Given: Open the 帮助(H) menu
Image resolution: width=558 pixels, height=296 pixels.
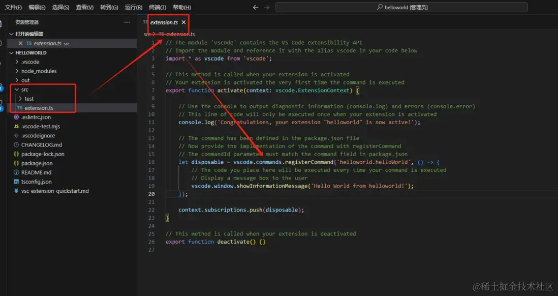Looking at the screenshot, I should click(x=181, y=7).
